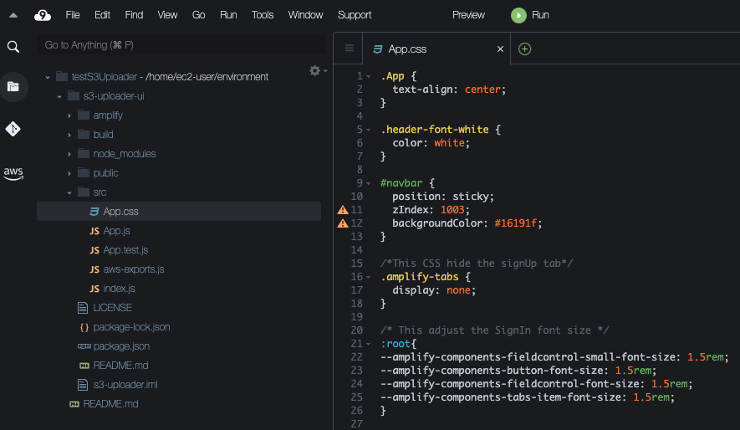Screen dimensions: 740x430
Task: Click the Preview button
Action: point(468,15)
